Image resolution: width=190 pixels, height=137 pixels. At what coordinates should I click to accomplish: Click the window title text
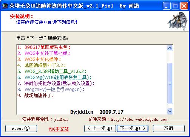tap(74, 6)
